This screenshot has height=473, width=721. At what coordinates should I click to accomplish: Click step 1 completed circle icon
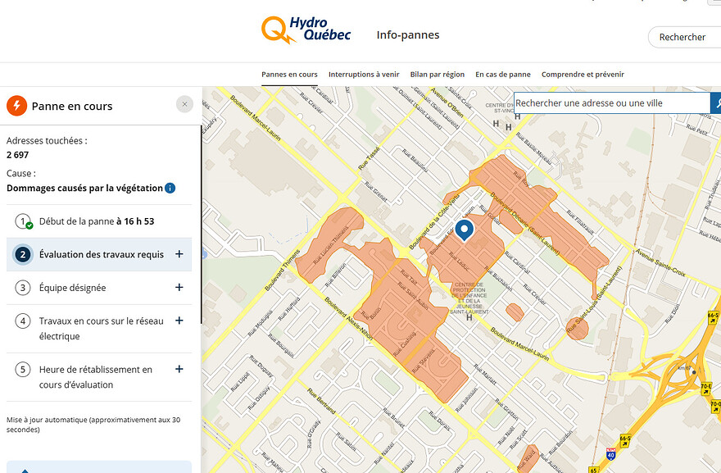(x=24, y=221)
